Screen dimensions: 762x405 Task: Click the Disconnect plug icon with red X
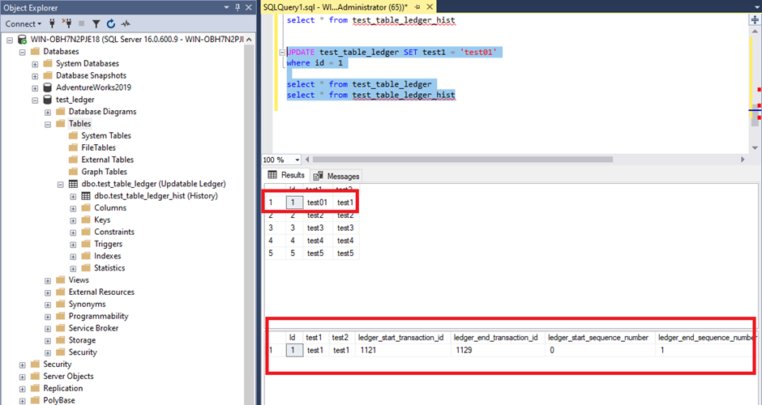[67, 23]
